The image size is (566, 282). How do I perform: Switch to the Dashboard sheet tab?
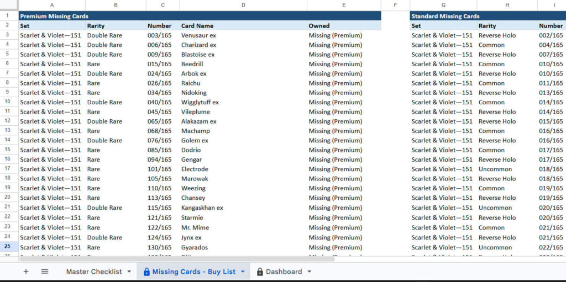tap(284, 272)
